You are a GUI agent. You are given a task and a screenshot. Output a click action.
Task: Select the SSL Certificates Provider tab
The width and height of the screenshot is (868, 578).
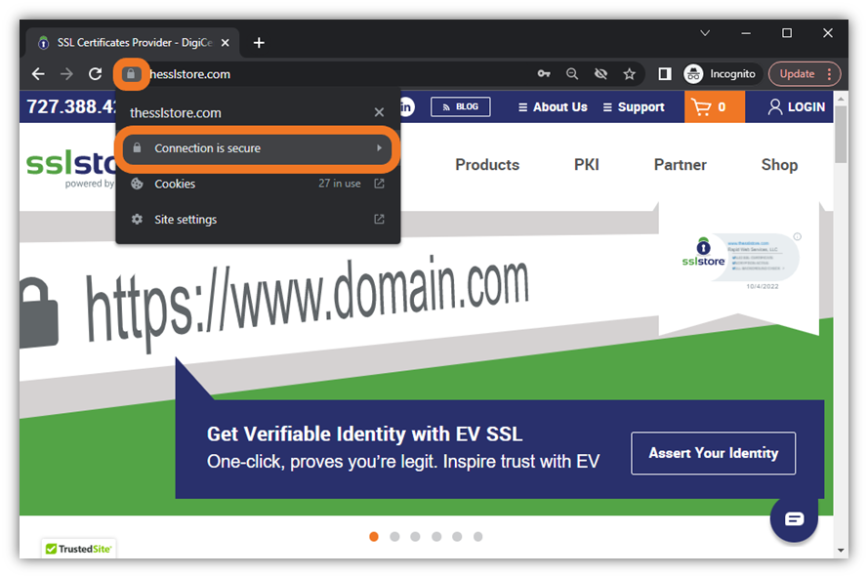[133, 43]
